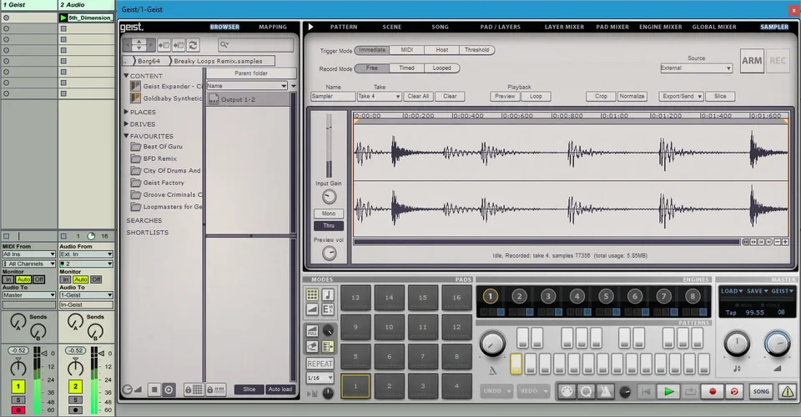
Task: Open the Name sort dropdown in browser
Action: [x=247, y=86]
